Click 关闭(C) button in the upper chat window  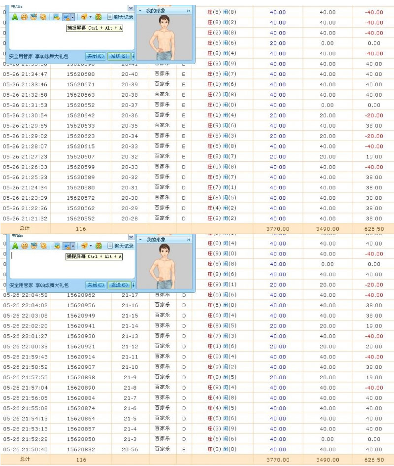coord(96,56)
